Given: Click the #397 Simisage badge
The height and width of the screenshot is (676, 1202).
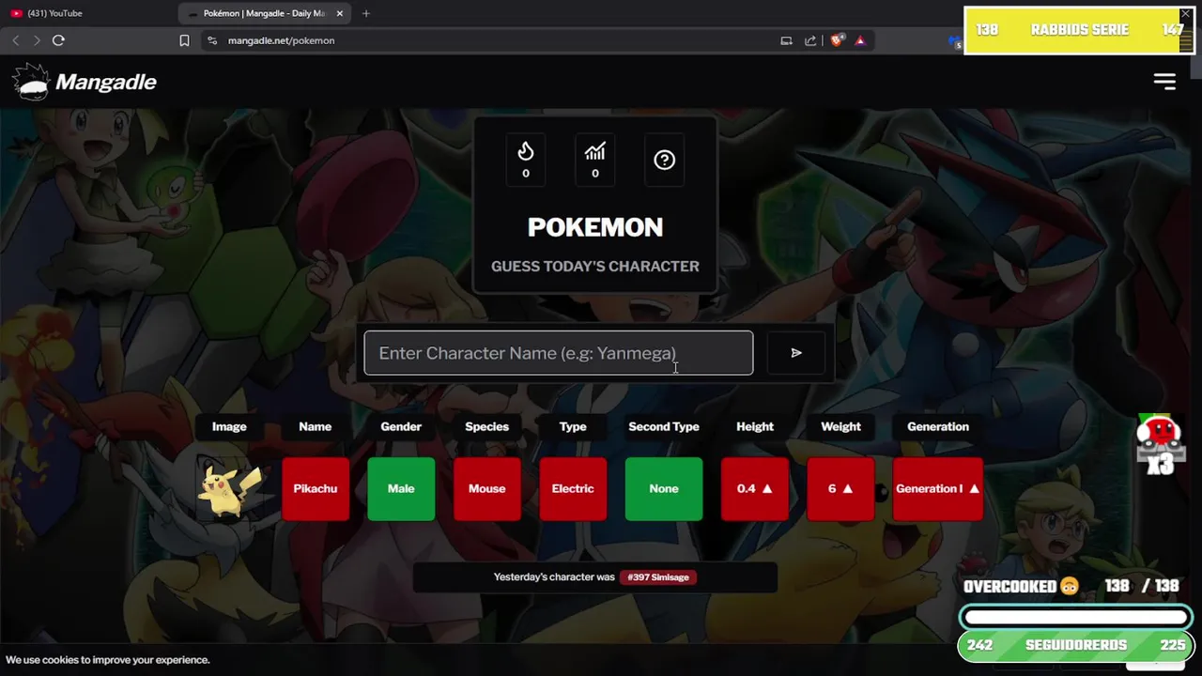Looking at the screenshot, I should 657,577.
